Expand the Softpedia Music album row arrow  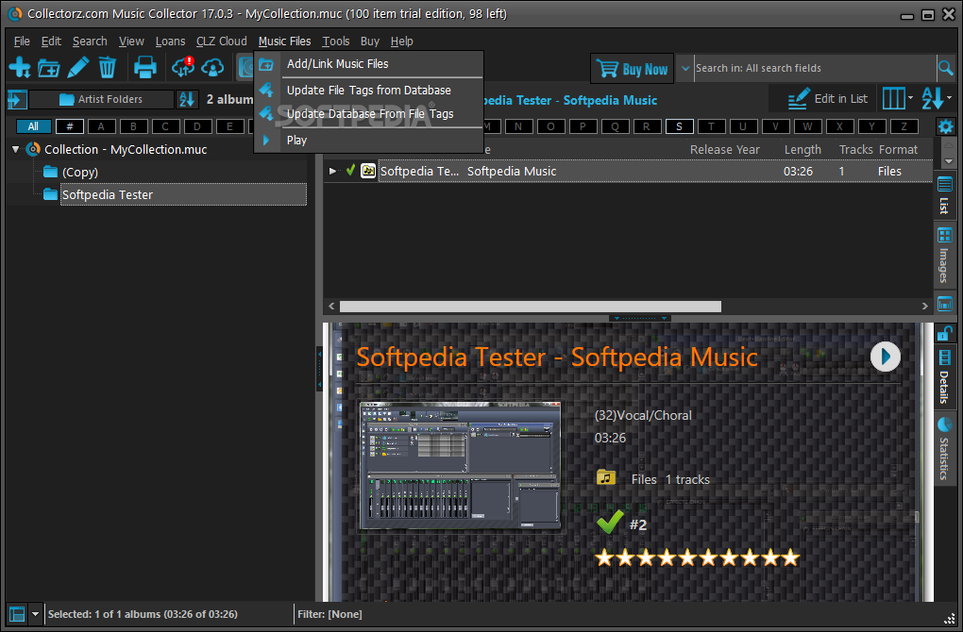click(x=333, y=171)
